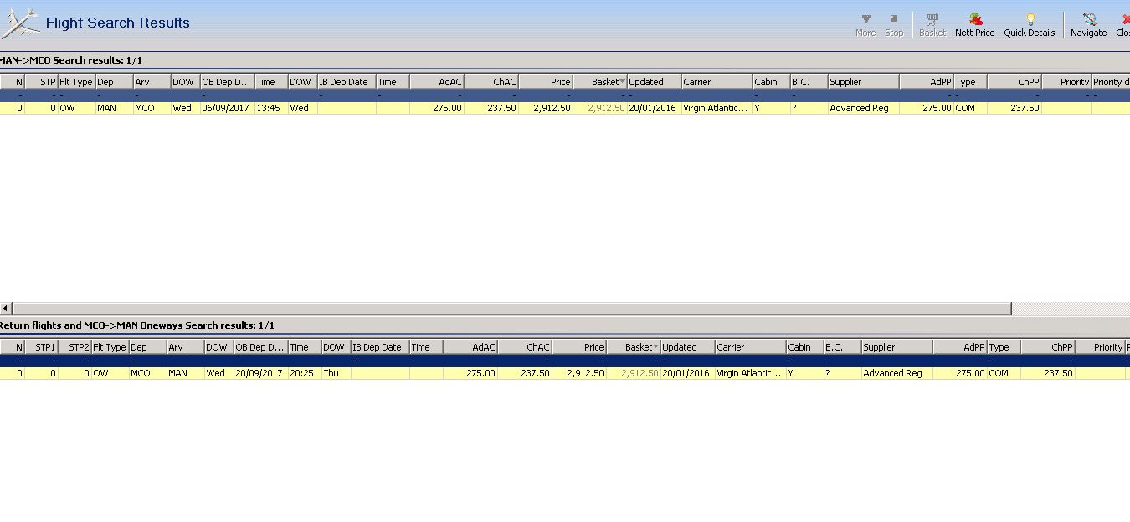Click STP1 header in return flights table
The width and height of the screenshot is (1130, 522).
(41, 347)
